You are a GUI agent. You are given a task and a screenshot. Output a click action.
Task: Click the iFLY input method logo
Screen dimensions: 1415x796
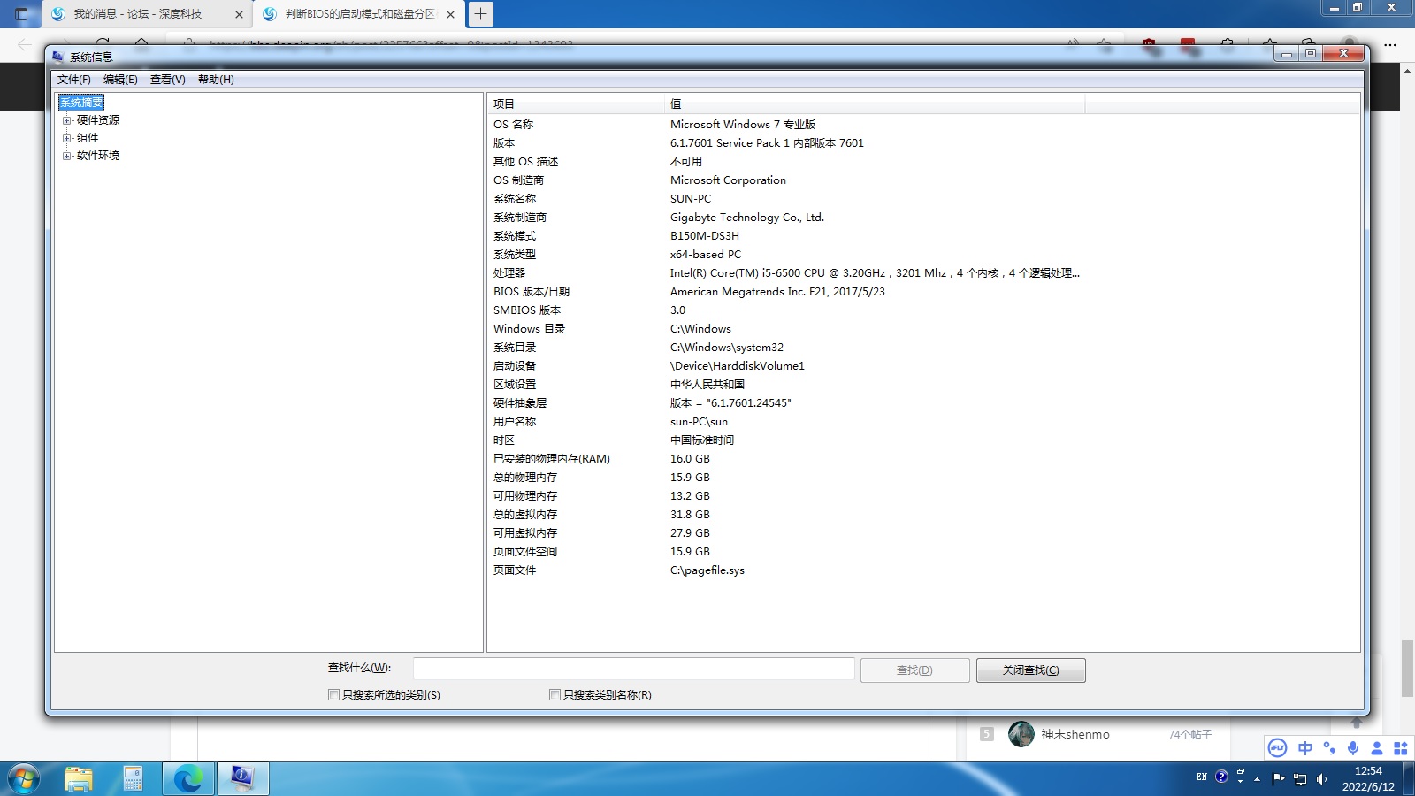[1277, 748]
